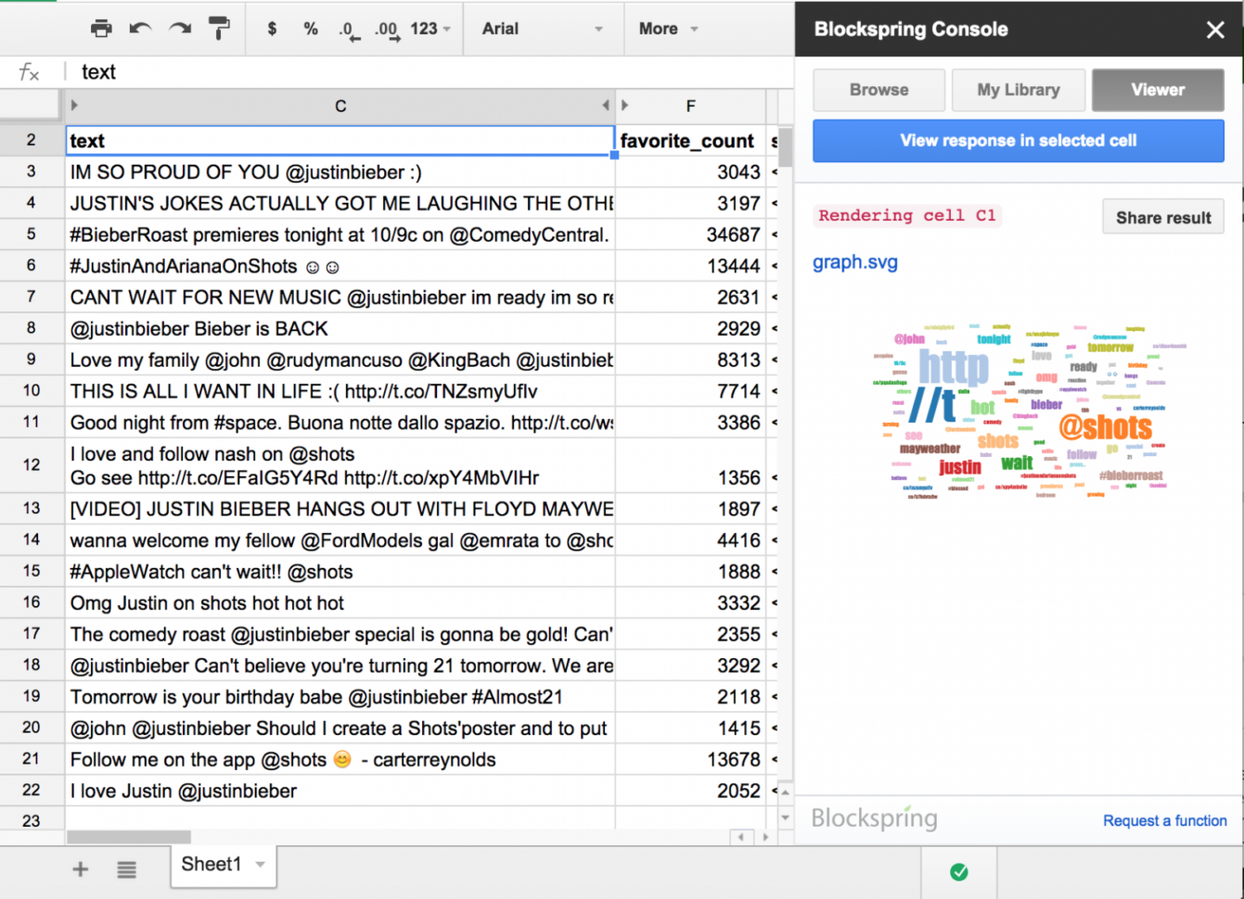Viewport: 1244px width, 899px height.
Task: Select the Paint format roller icon
Action: coord(220,29)
